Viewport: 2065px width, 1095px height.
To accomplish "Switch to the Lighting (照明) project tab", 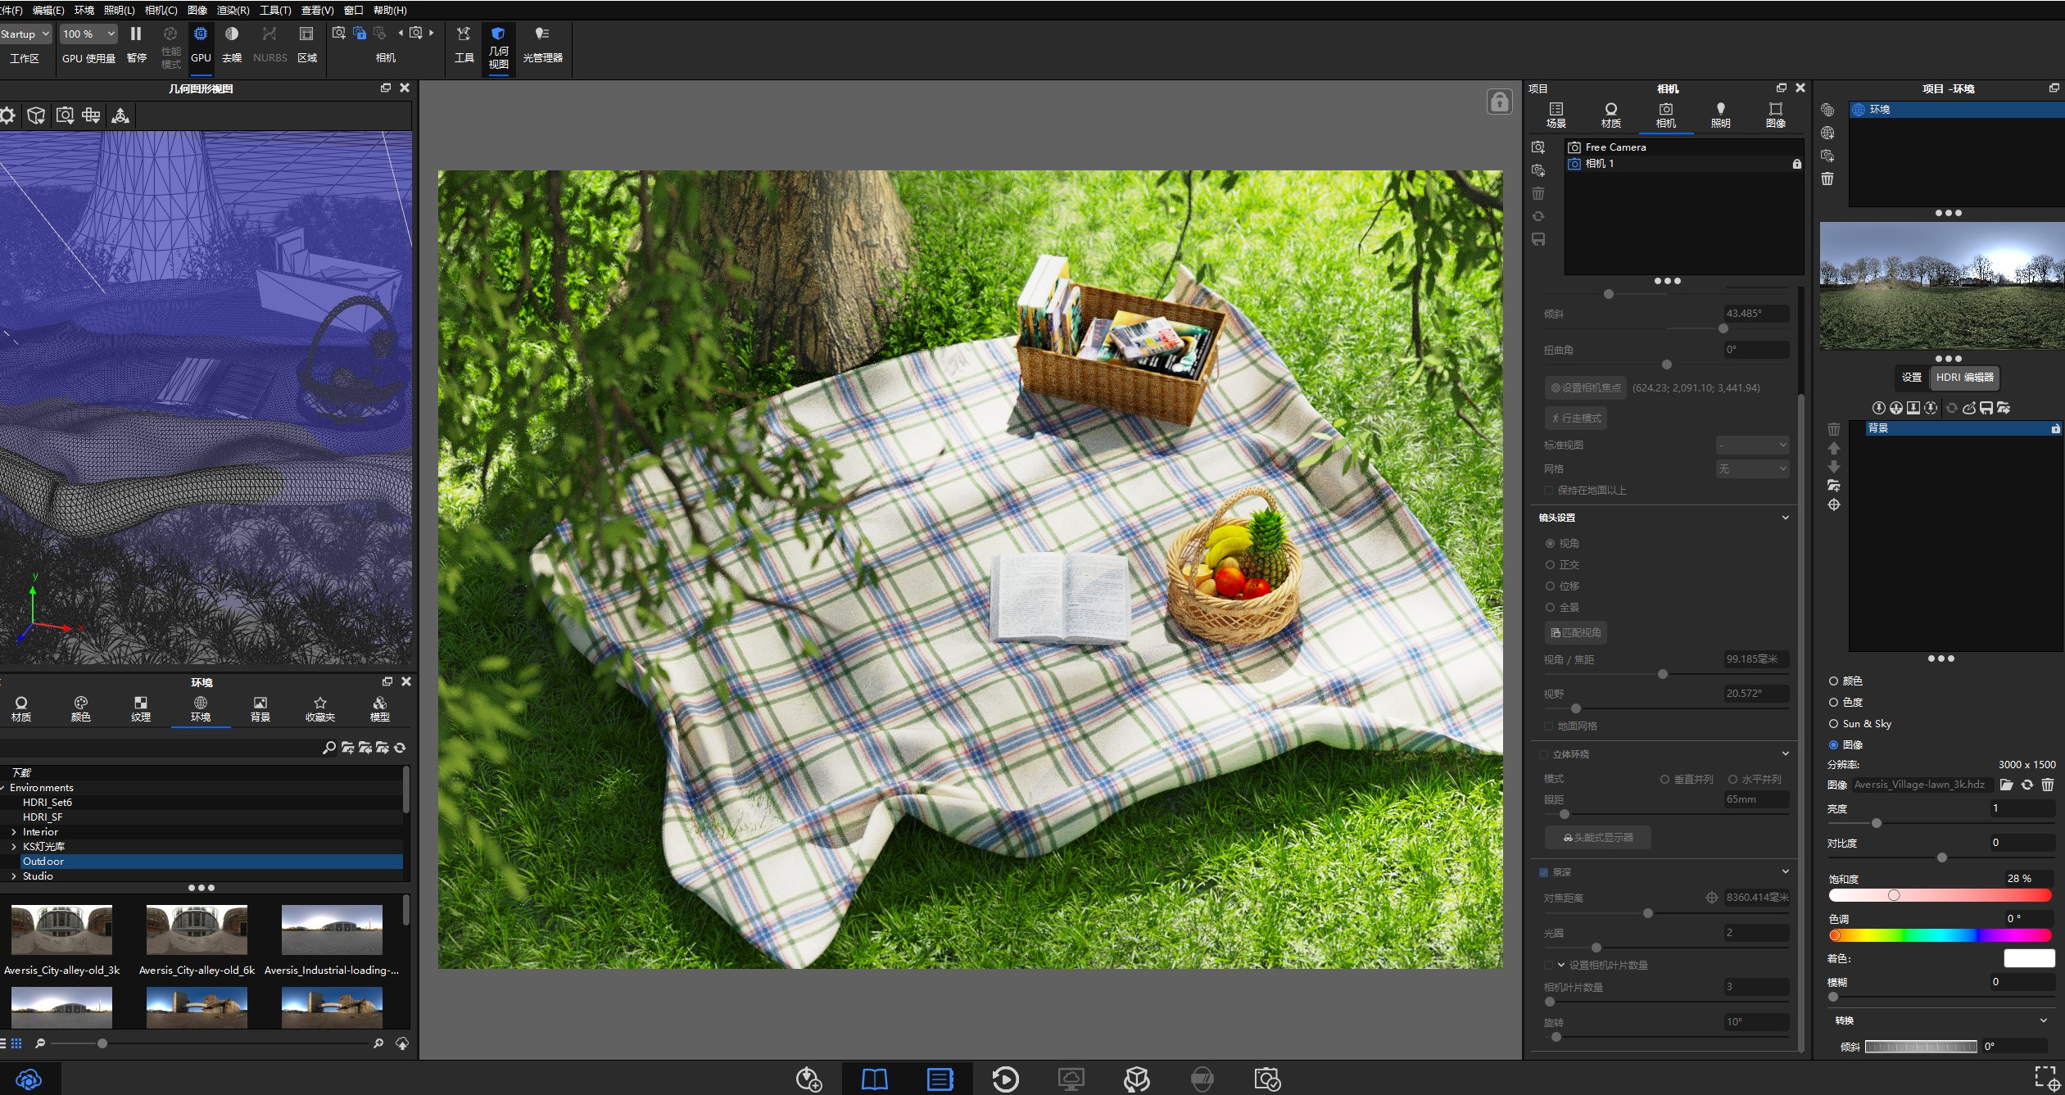I will pyautogui.click(x=1720, y=115).
